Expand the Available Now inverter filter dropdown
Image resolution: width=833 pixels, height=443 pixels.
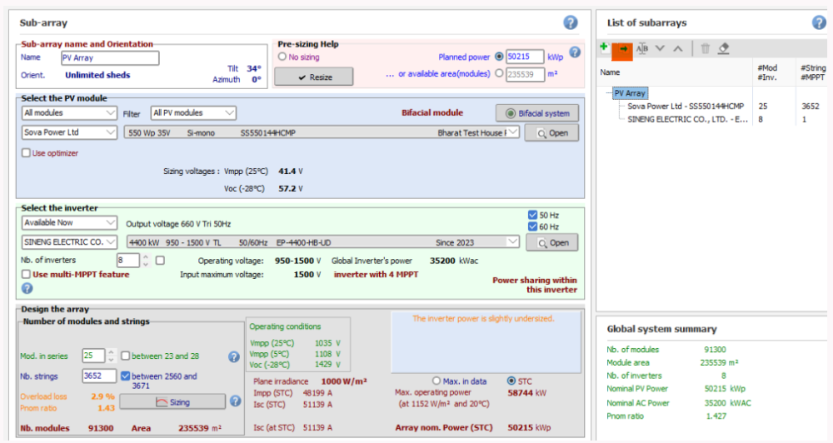[69, 223]
